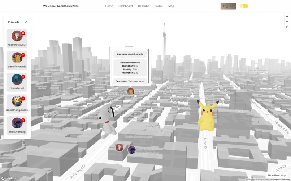Image resolution: width=291 pixels, height=181 pixels.
Task: Close the Friends panel
Action: coord(26,22)
